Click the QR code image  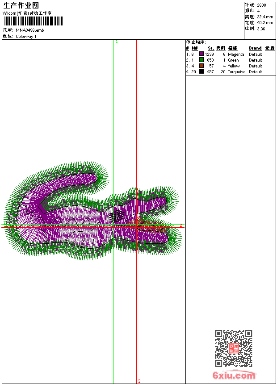233,348
